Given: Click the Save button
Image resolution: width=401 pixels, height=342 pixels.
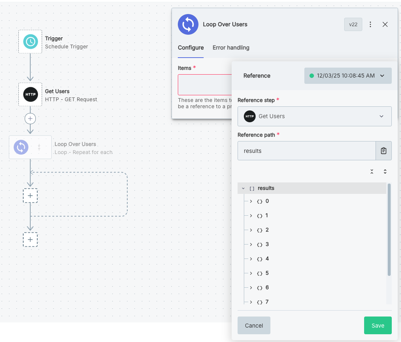Looking at the screenshot, I should tap(378, 325).
